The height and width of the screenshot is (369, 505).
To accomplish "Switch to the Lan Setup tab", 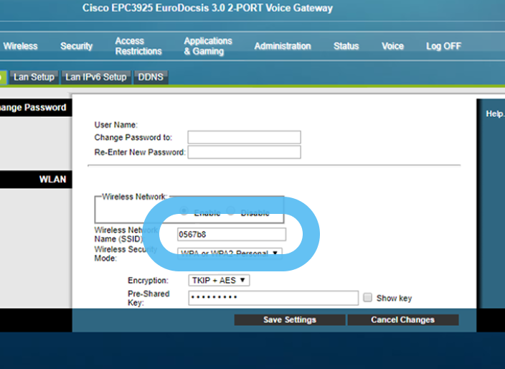I will [34, 78].
